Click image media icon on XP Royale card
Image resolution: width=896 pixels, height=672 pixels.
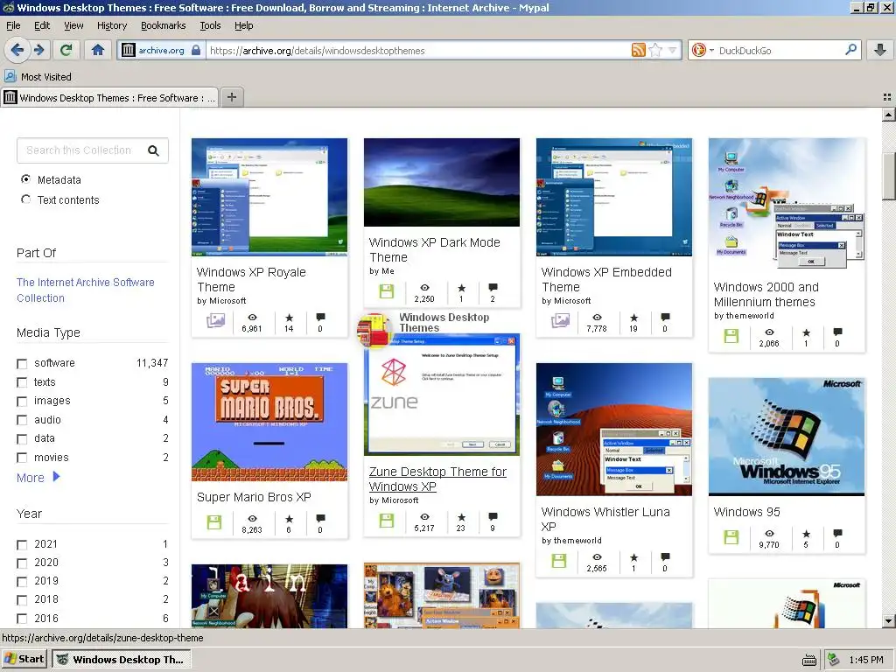pyautogui.click(x=215, y=320)
